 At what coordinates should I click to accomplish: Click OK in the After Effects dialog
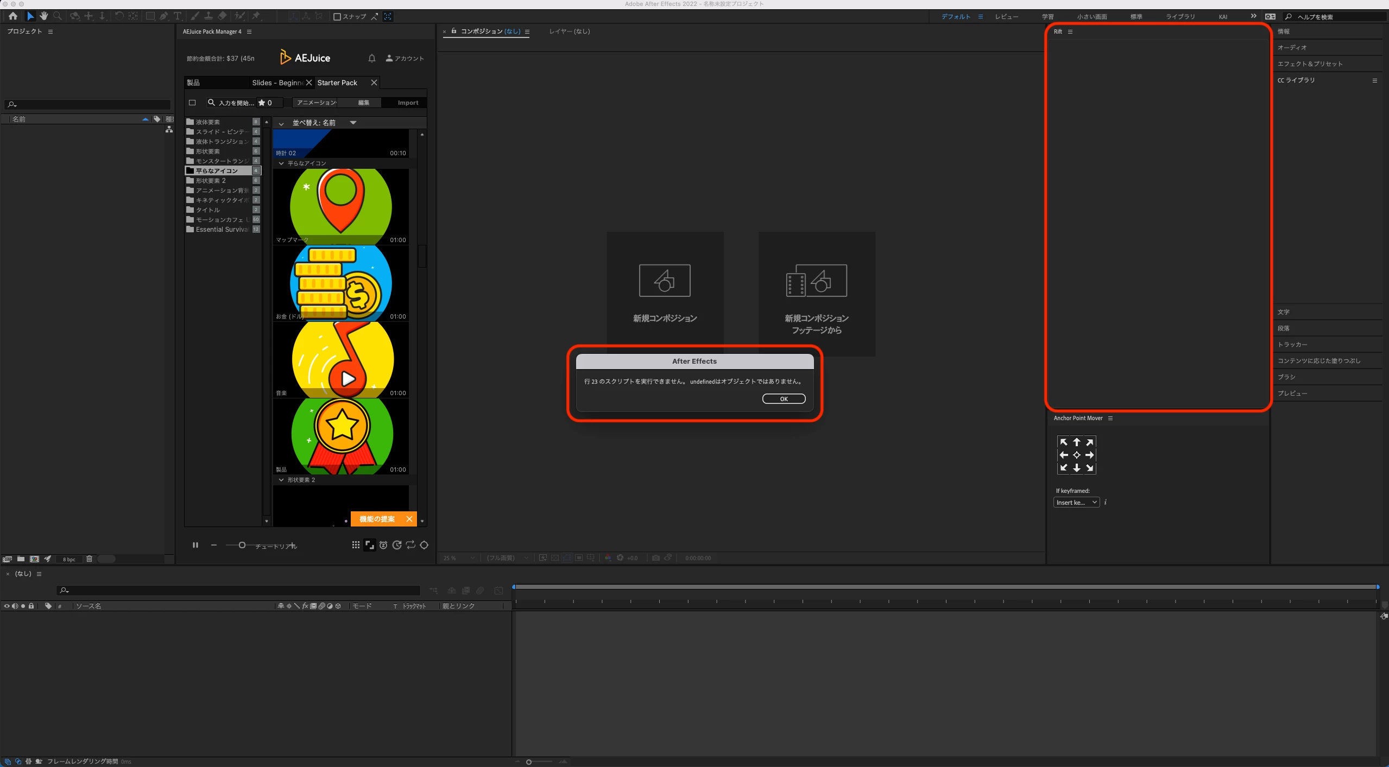pyautogui.click(x=784, y=399)
